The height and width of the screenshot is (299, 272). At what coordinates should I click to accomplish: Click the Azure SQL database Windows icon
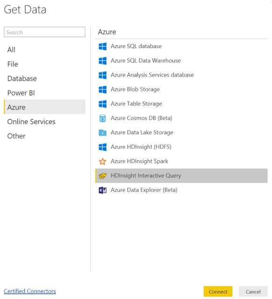[103, 46]
